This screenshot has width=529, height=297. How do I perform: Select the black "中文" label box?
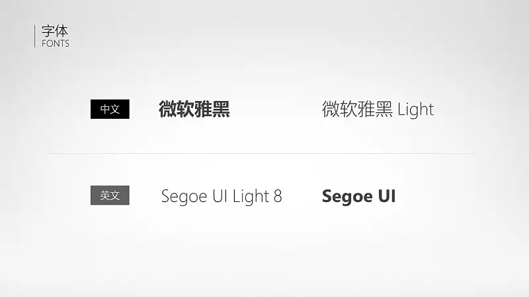tap(110, 109)
